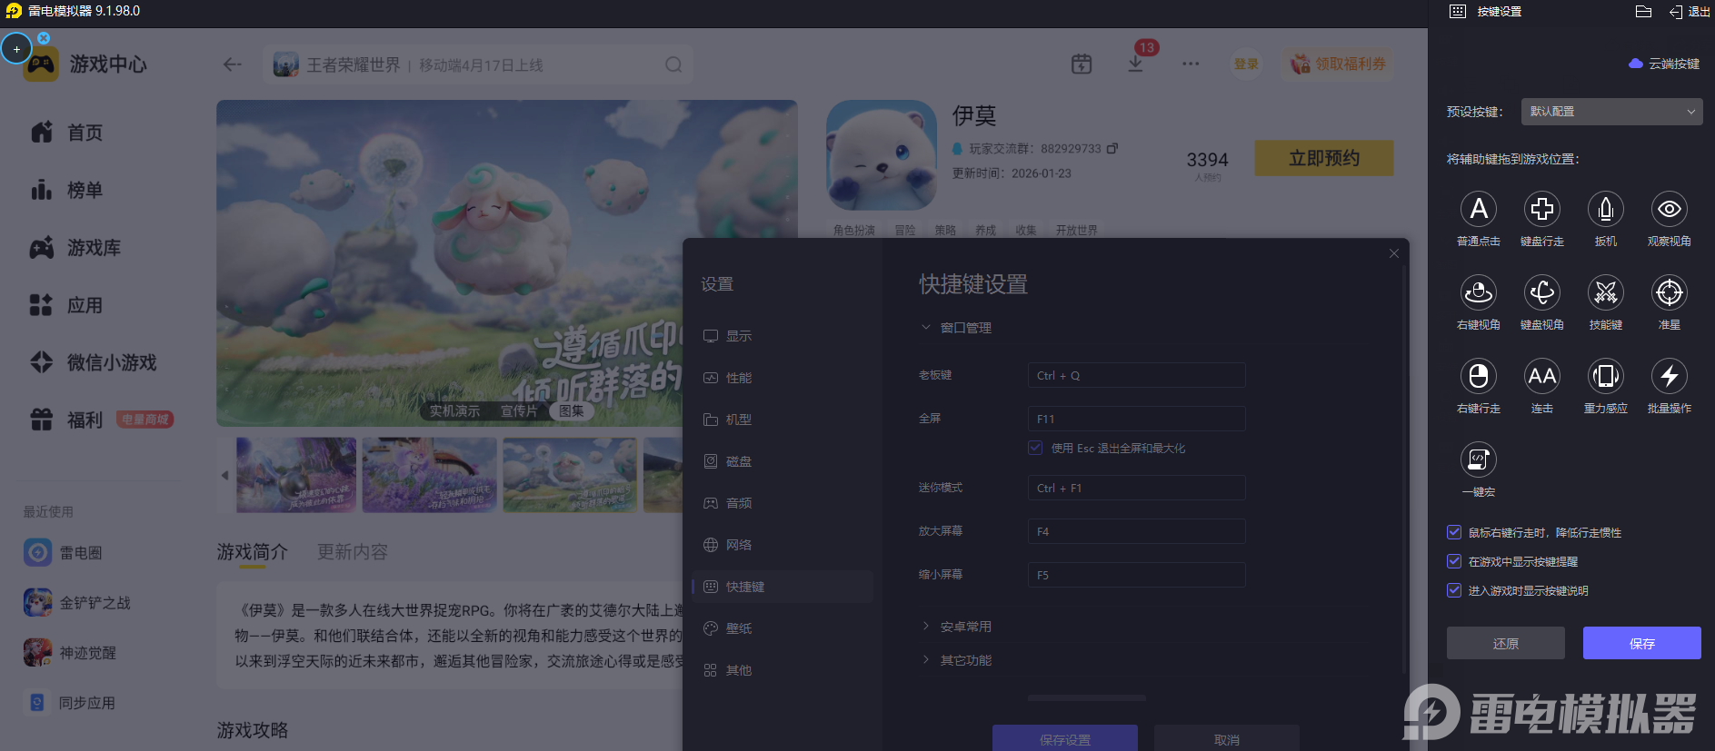Click the 退出 exit button in key settings

pyautogui.click(x=1690, y=12)
